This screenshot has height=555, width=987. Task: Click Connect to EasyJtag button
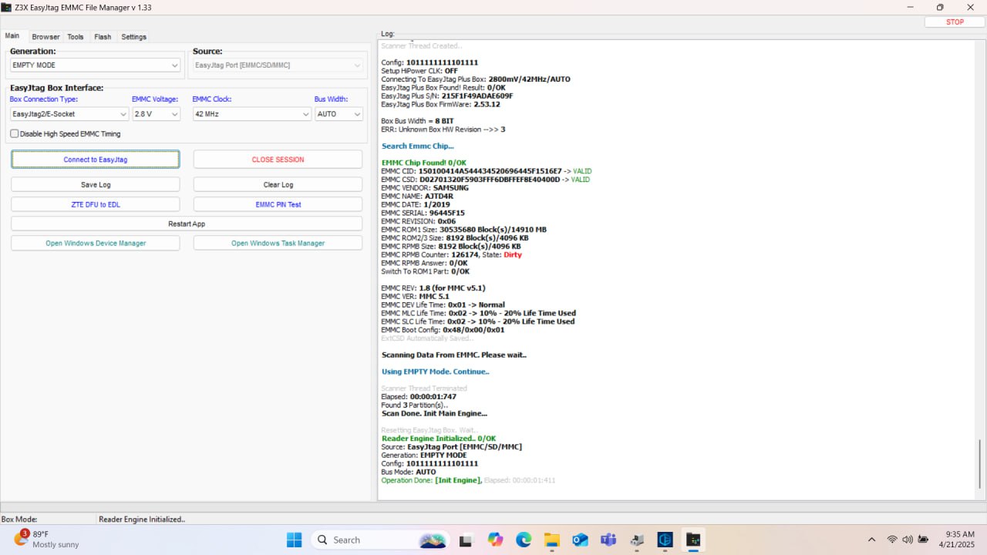tap(96, 160)
